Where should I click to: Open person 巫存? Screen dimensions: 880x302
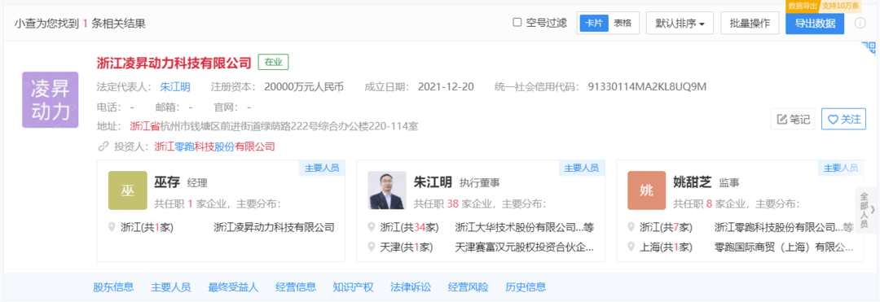[x=167, y=182]
